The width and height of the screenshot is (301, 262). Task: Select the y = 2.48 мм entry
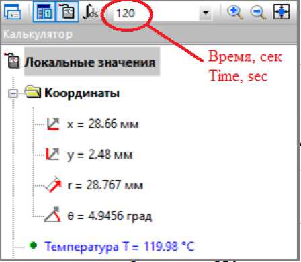[99, 155]
